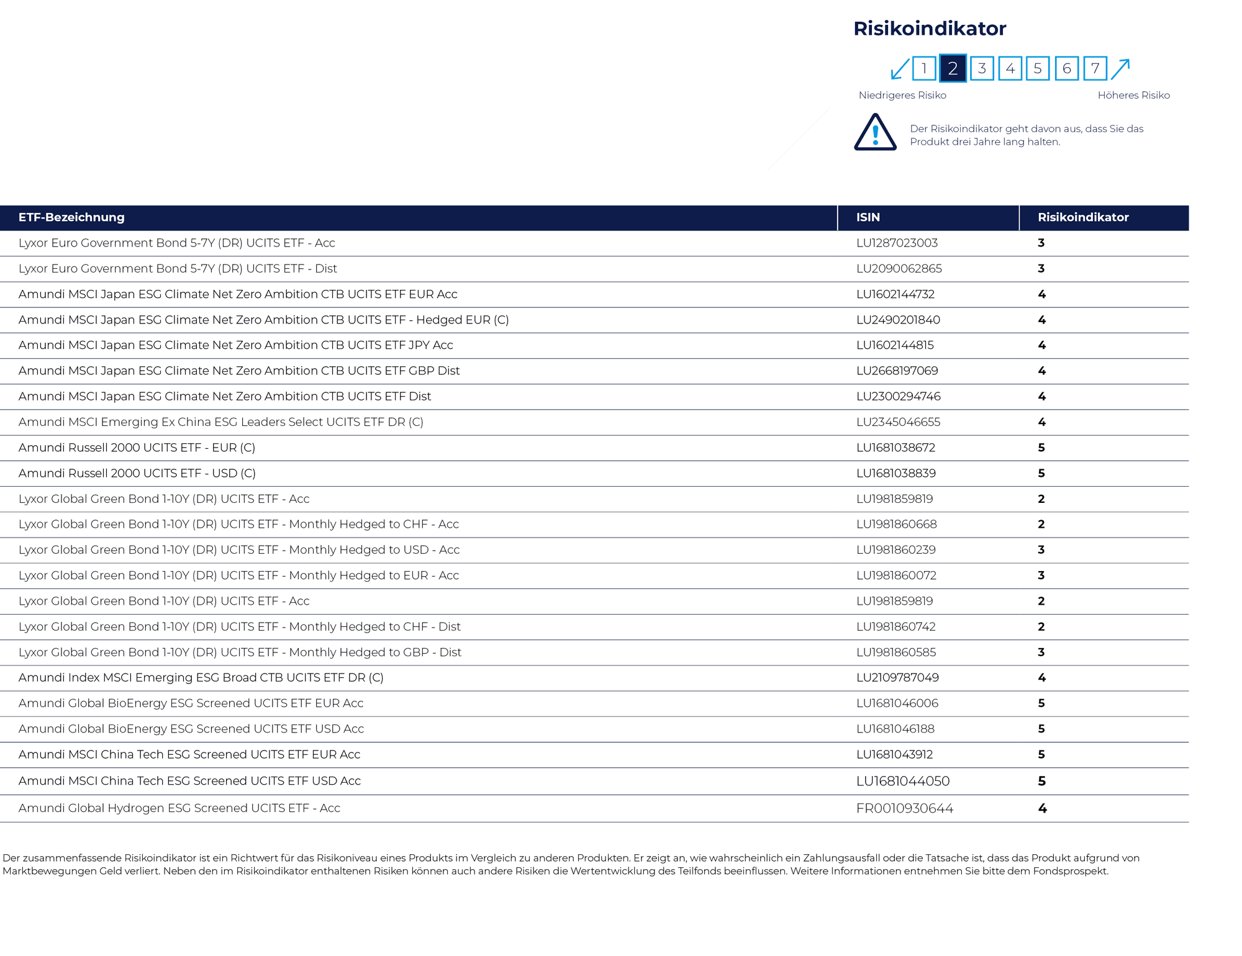Select ISIN LU2109787049
This screenshot has width=1242, height=956.
pos(897,677)
